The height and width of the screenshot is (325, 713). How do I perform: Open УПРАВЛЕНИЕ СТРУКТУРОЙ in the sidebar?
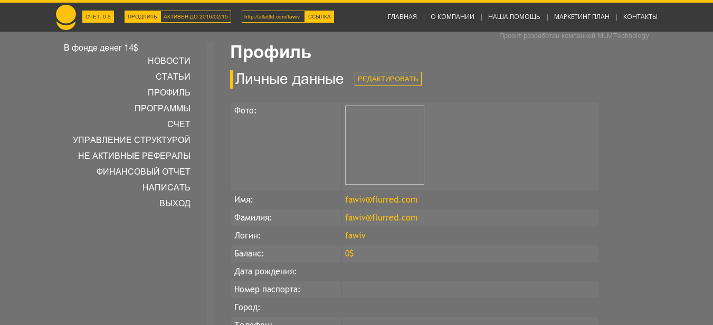click(x=131, y=140)
